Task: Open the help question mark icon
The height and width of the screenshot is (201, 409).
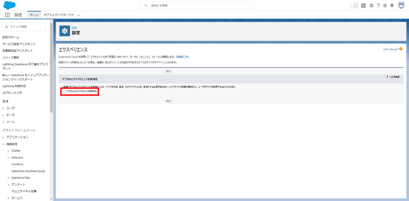Action: pyautogui.click(x=378, y=5)
